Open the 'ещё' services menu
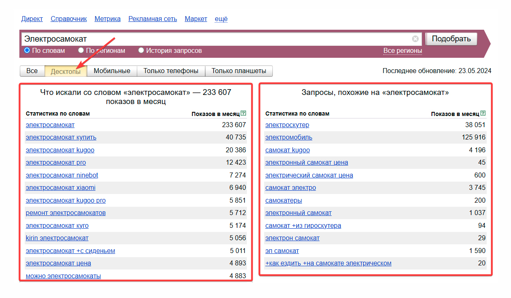 [x=221, y=19]
